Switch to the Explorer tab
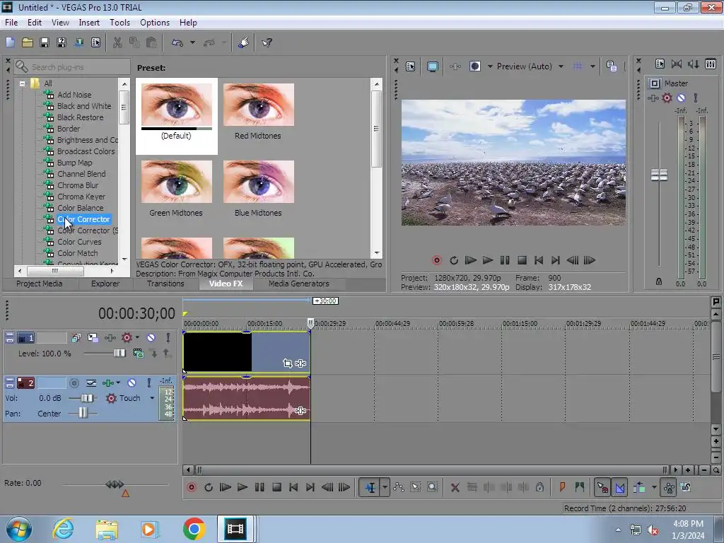Screen dimensions: 724x543 click(105, 284)
